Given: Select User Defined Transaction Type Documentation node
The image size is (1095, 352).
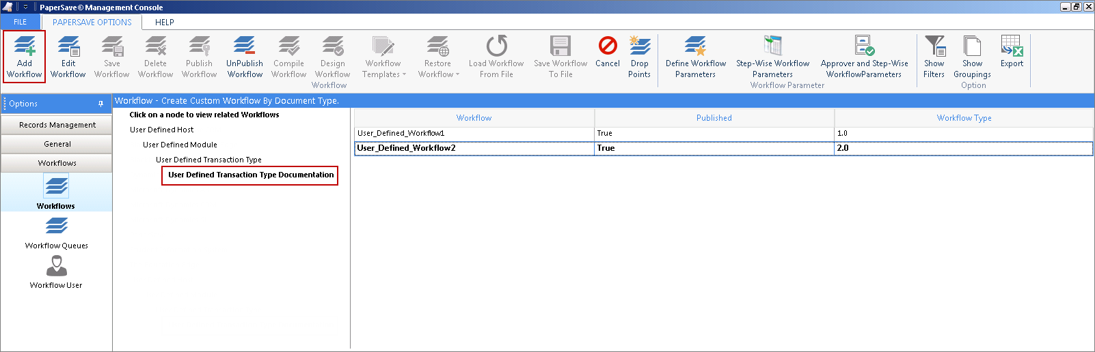Looking at the screenshot, I should [251, 175].
